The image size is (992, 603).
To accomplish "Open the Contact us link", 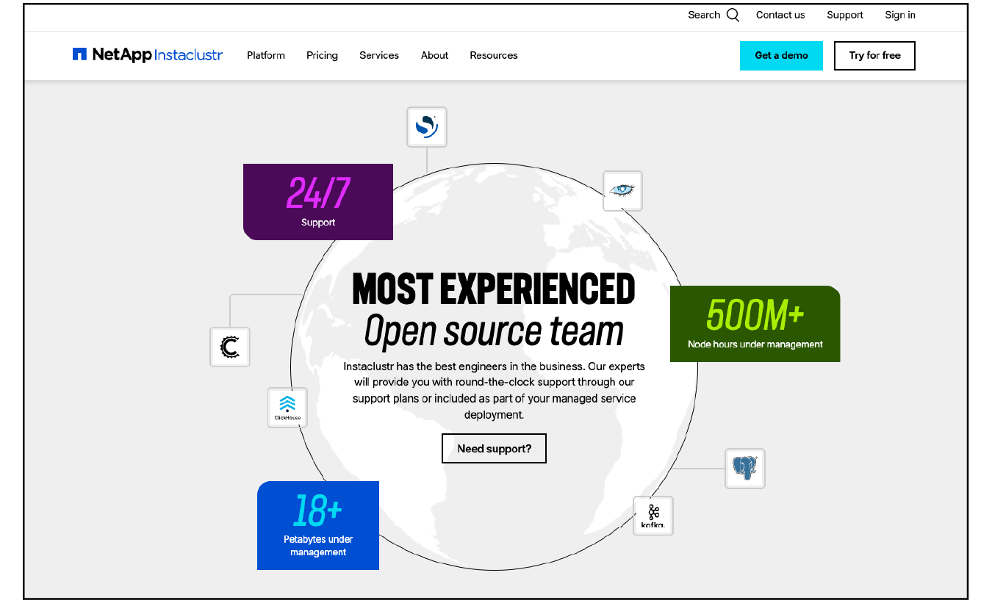I will pos(780,14).
